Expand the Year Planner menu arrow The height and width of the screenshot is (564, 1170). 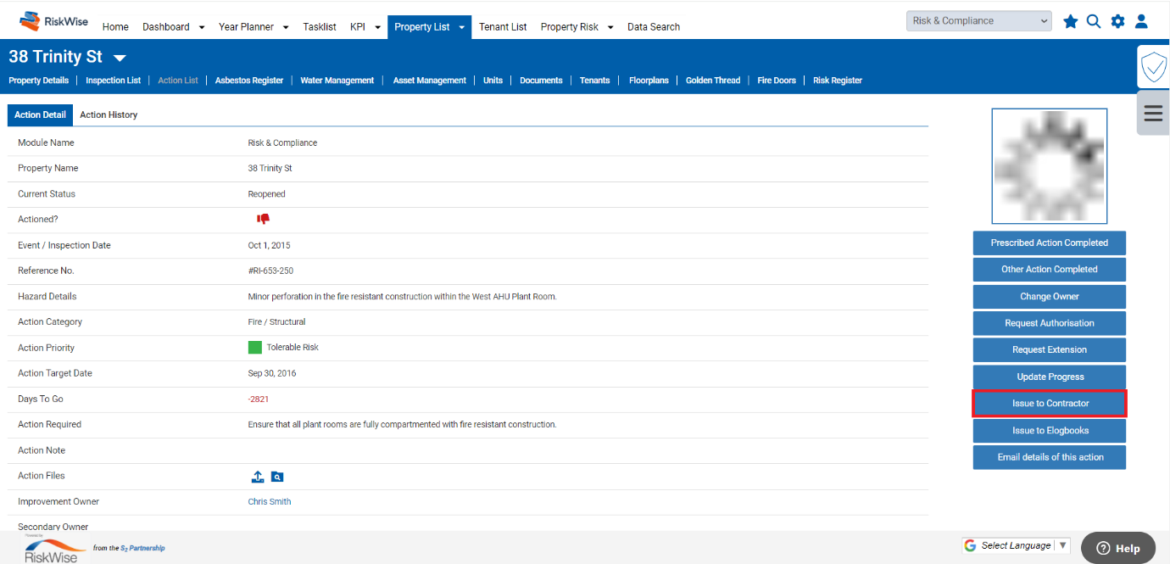click(286, 27)
